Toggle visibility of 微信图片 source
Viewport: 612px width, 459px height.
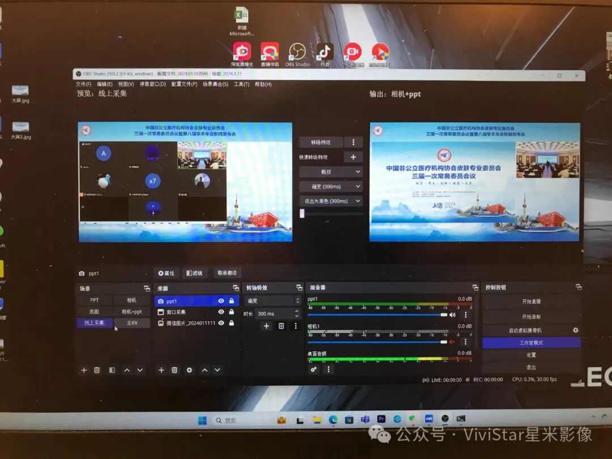coord(222,323)
